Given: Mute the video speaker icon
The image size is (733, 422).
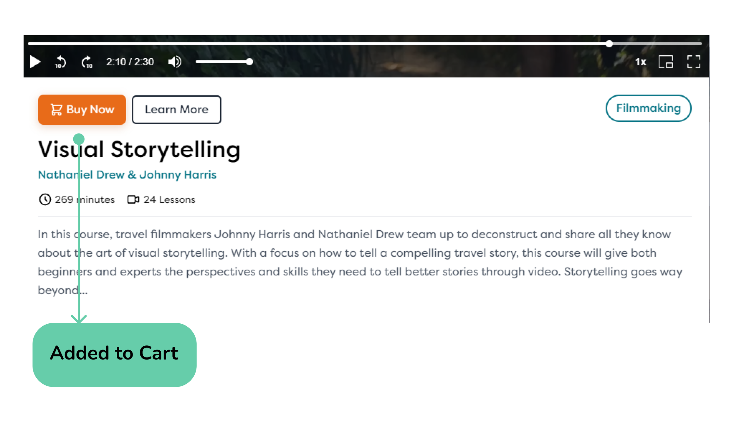Looking at the screenshot, I should (175, 62).
